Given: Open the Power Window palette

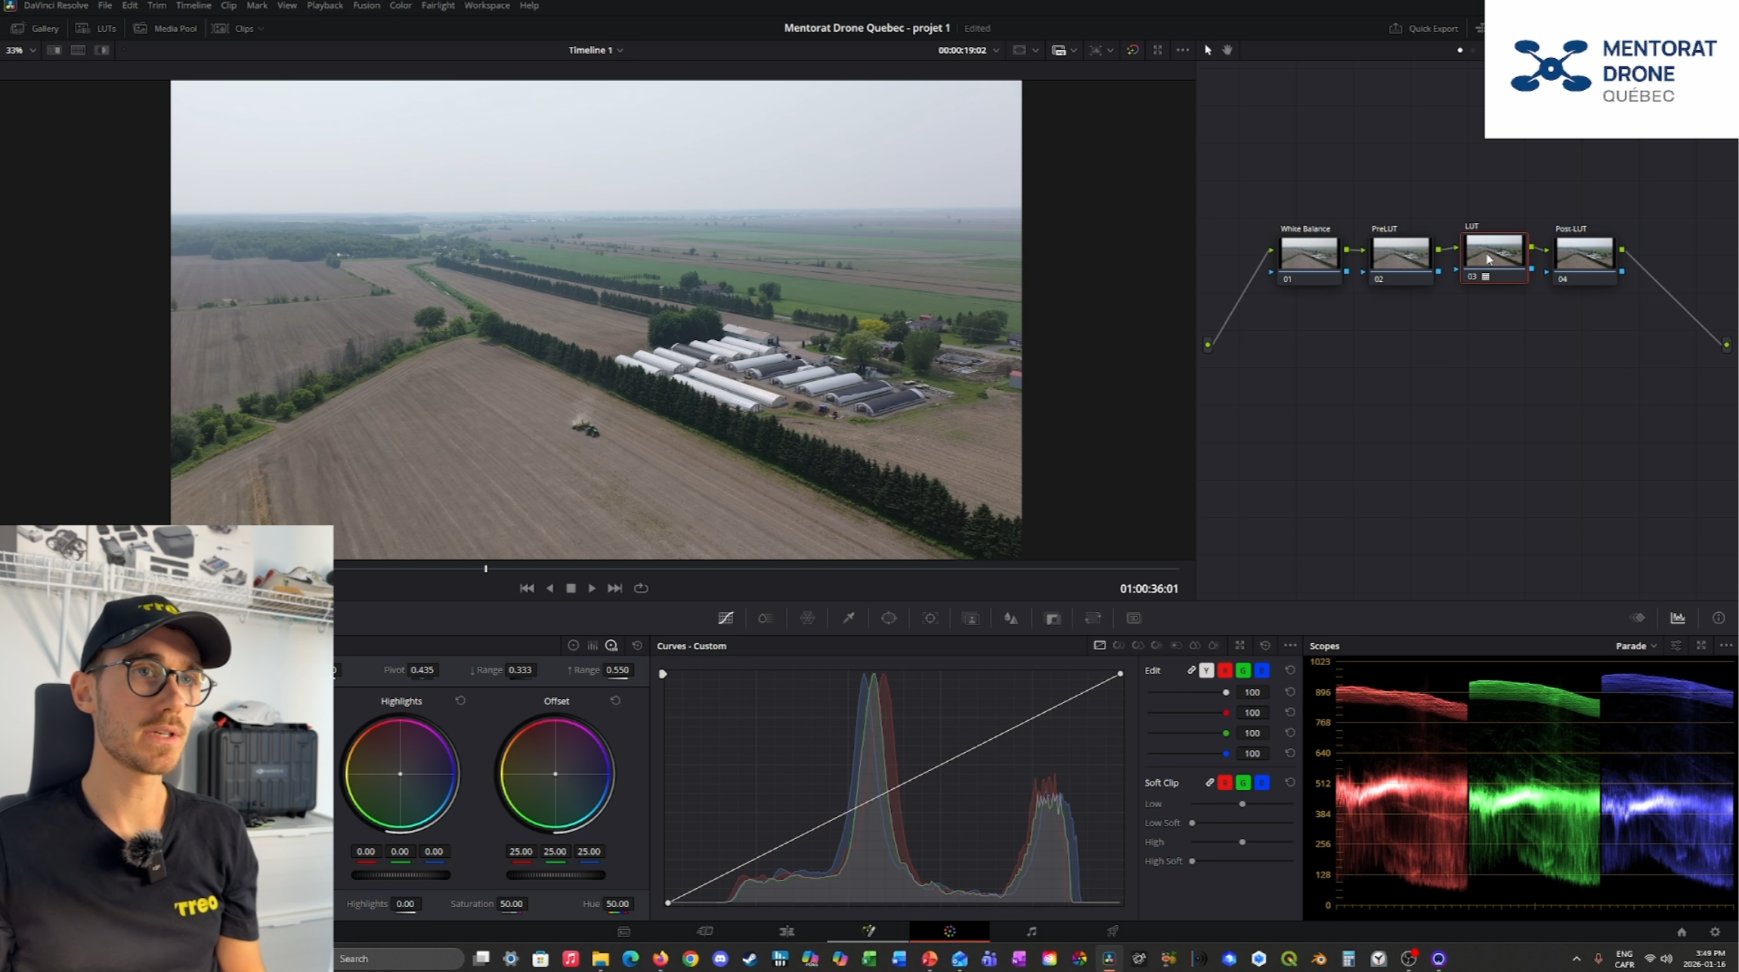Looking at the screenshot, I should click(889, 618).
